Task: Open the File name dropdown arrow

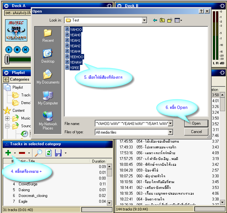Action: pos(171,123)
